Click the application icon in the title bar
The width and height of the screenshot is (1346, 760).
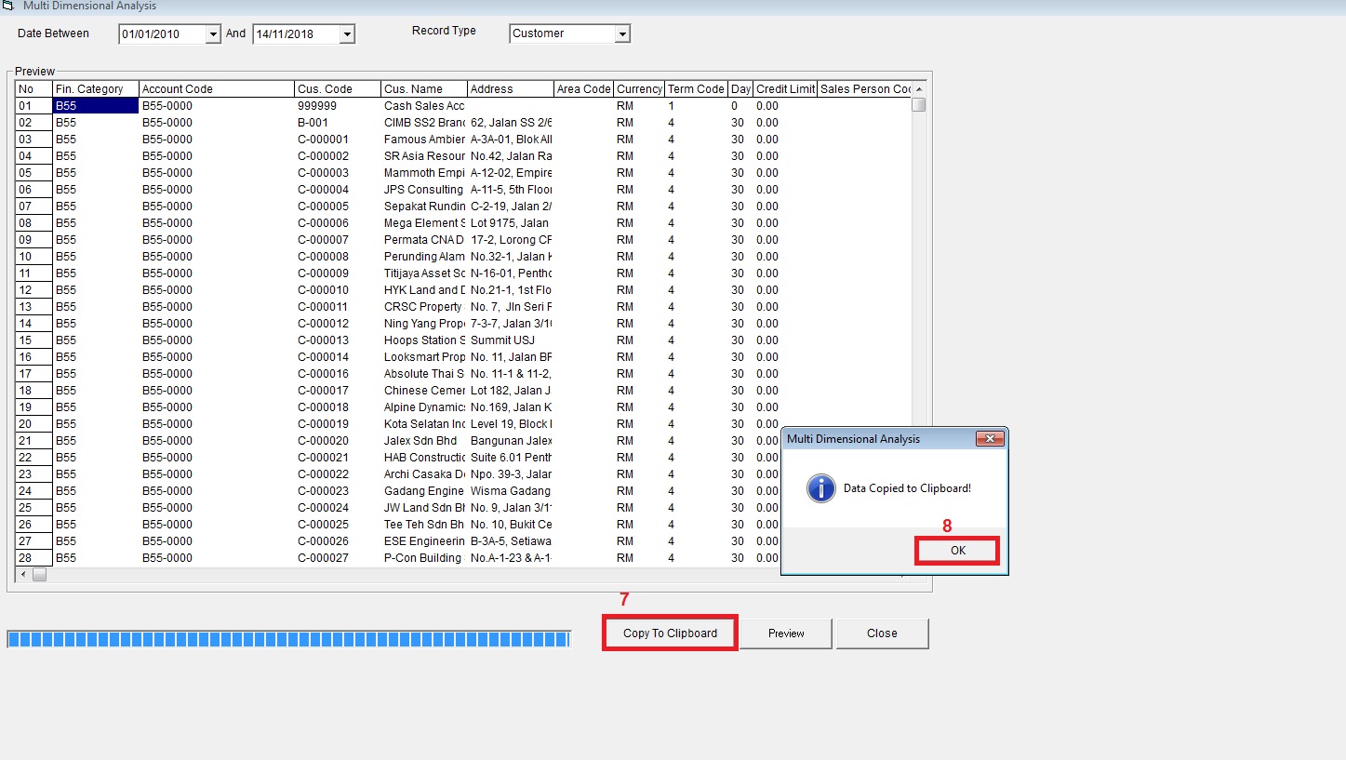click(8, 7)
